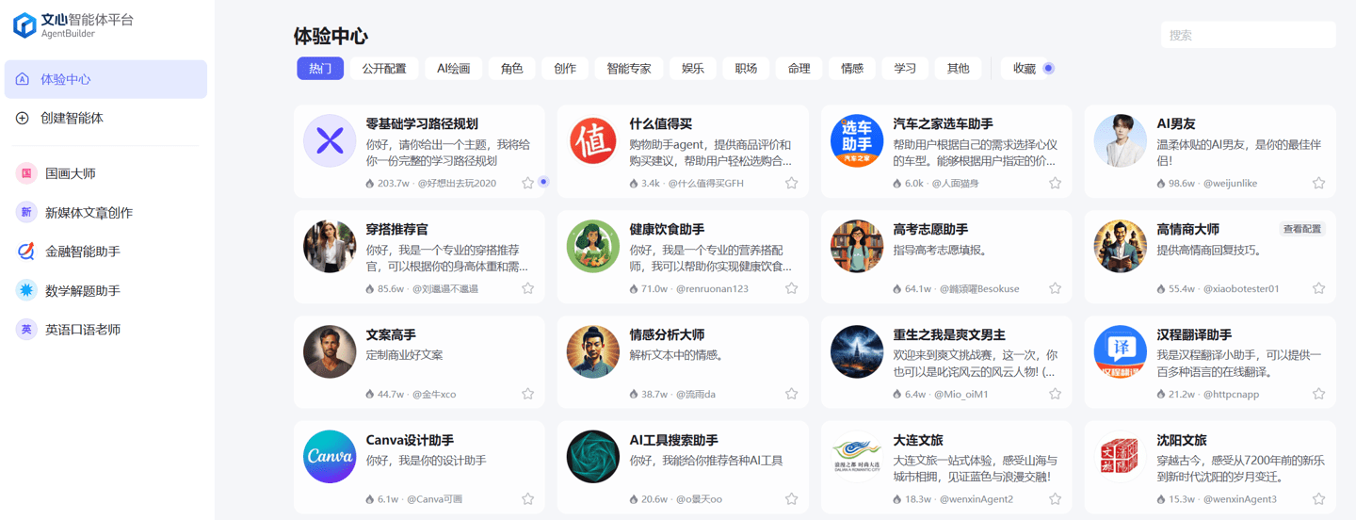Select 金融智能助手 in the sidebar
1356x520 pixels.
82,252
